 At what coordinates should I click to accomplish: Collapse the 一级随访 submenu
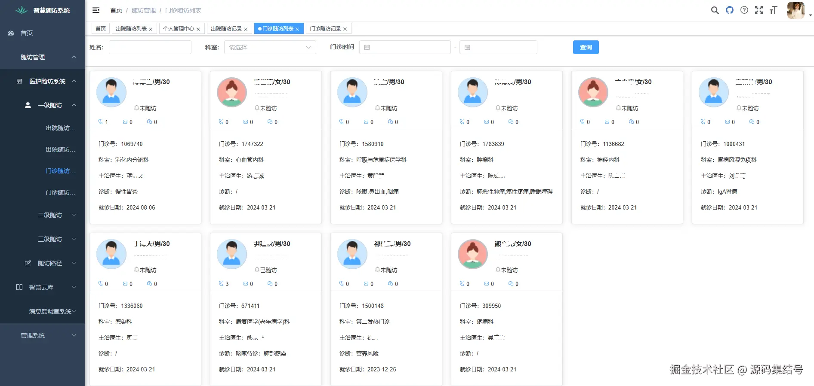pyautogui.click(x=43, y=105)
